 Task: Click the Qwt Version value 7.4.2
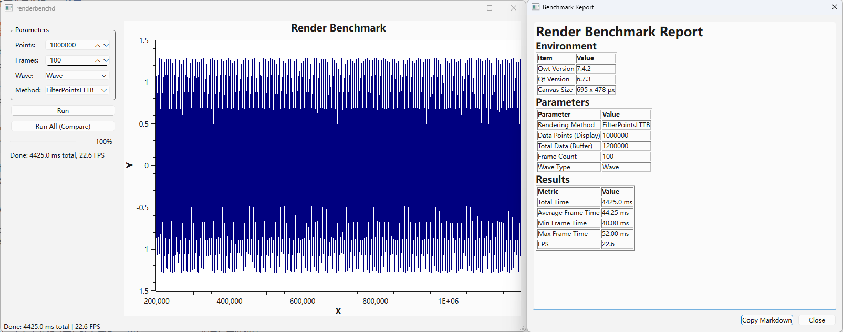(x=596, y=69)
